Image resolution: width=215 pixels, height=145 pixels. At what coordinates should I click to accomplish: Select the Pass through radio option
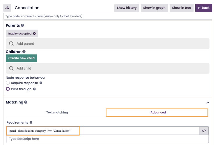(x=8, y=89)
